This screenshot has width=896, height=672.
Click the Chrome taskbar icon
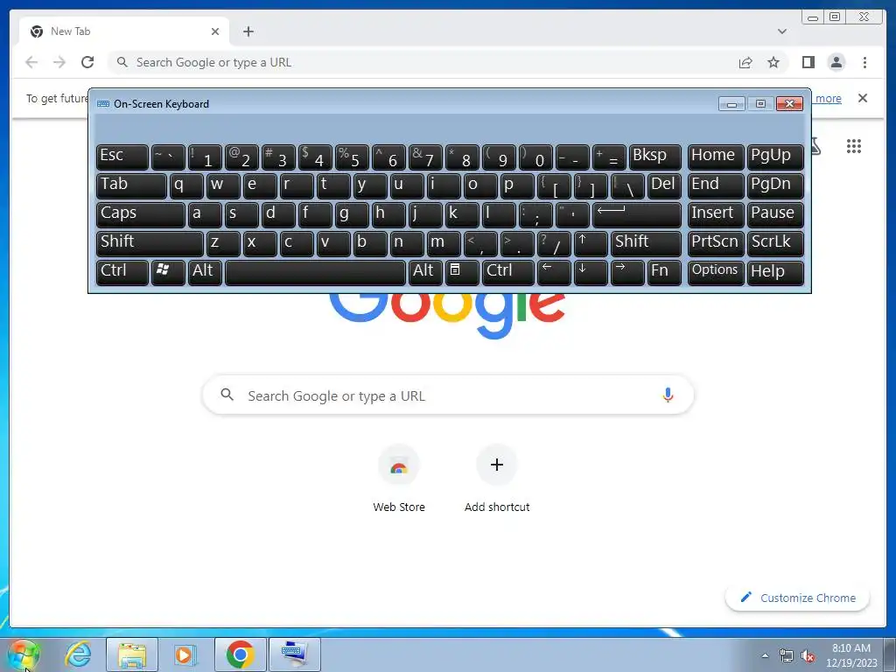pyautogui.click(x=240, y=654)
